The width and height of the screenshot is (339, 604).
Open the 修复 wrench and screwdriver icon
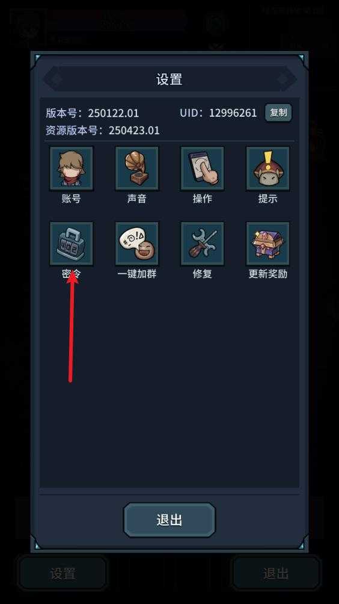pos(202,244)
